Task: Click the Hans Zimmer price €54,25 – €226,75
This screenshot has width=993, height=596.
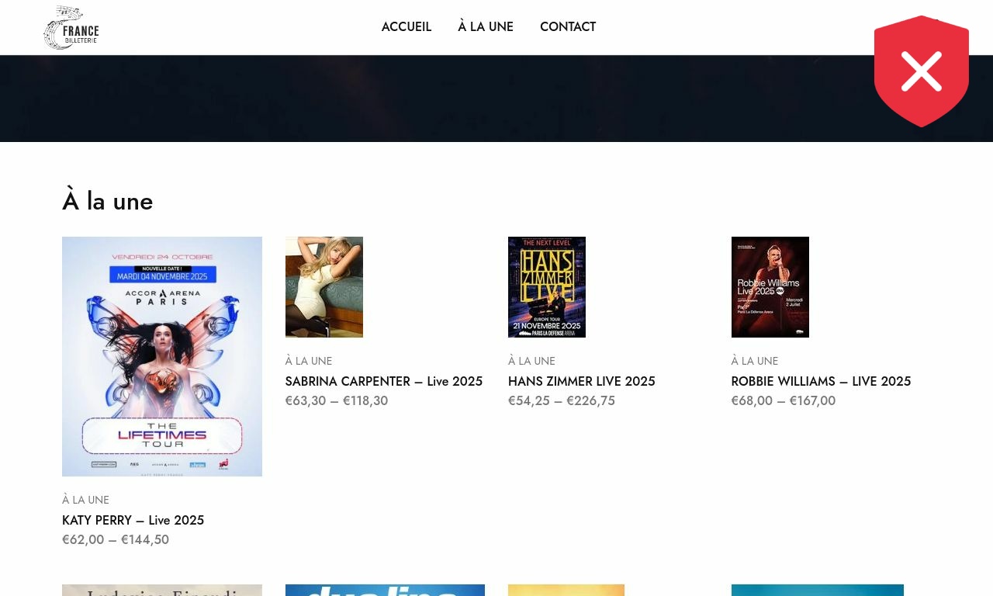Action: click(x=562, y=400)
